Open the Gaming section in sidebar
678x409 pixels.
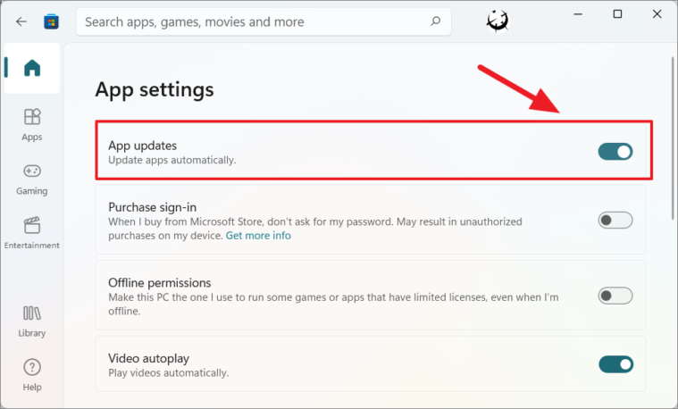tap(32, 179)
